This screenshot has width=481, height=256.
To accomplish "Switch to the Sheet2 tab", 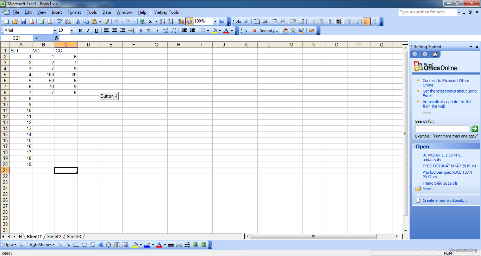I will pos(54,237).
